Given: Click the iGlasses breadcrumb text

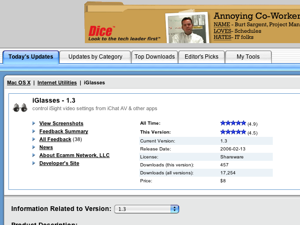Looking at the screenshot, I should pyautogui.click(x=94, y=82).
